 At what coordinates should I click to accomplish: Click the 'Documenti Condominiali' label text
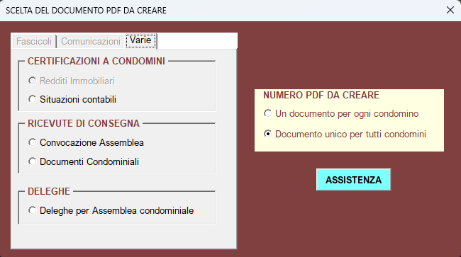[89, 161]
